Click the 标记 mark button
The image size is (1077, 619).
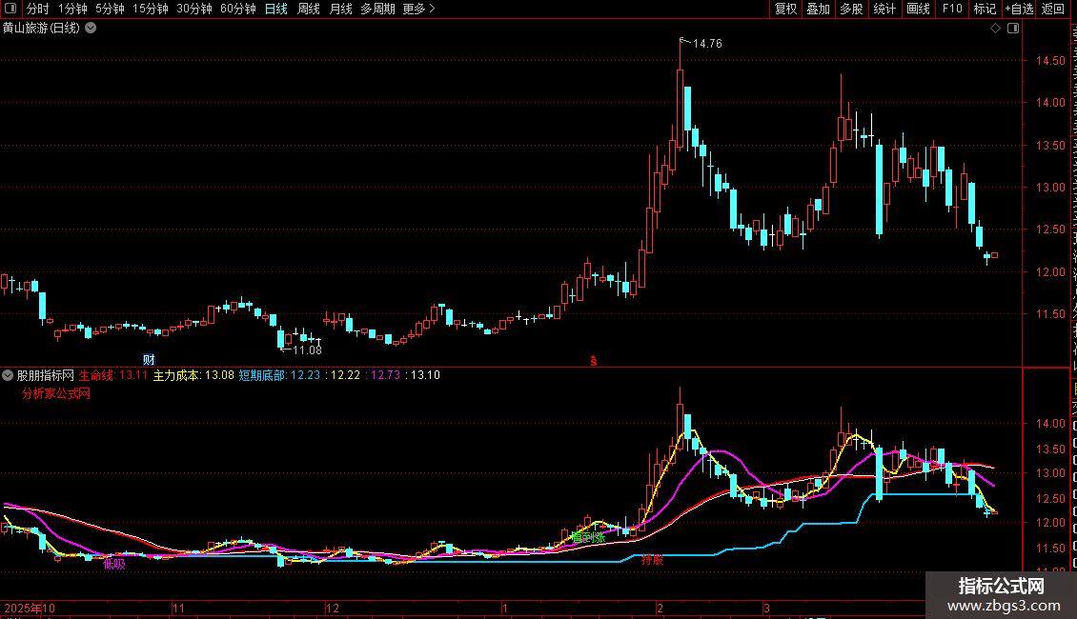985,9
